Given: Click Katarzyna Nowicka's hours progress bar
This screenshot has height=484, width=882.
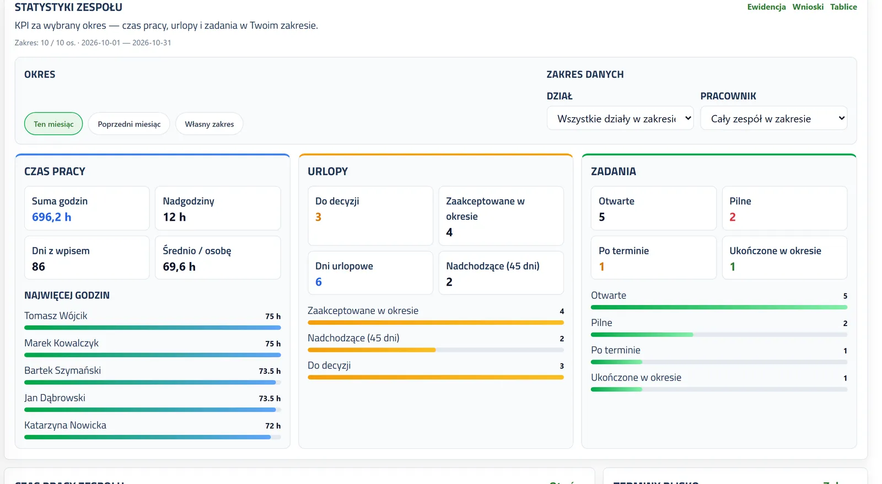Looking at the screenshot, I should point(153,437).
